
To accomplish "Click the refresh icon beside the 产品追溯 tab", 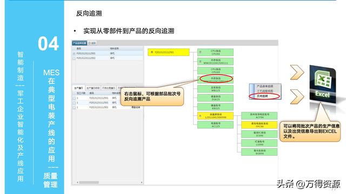I will pyautogui.click(x=90, y=43).
